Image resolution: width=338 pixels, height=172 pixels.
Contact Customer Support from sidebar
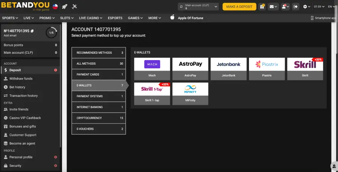30,135
